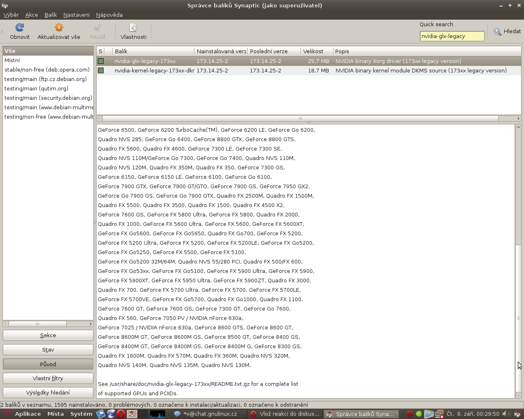This screenshot has width=524, height=419.
Task: Launch blue chat app in panel
Action: [101, 414]
